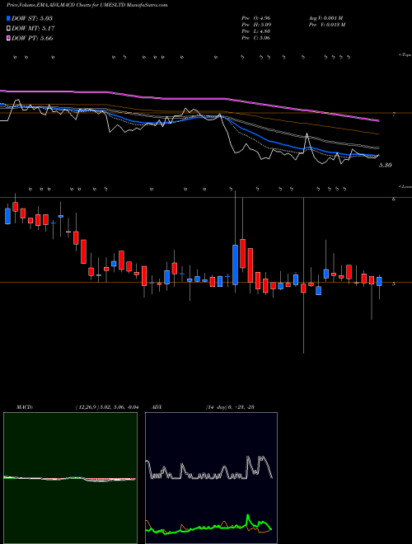
Task: Open the dark blue ADX indicator chart
Action: click(x=211, y=478)
